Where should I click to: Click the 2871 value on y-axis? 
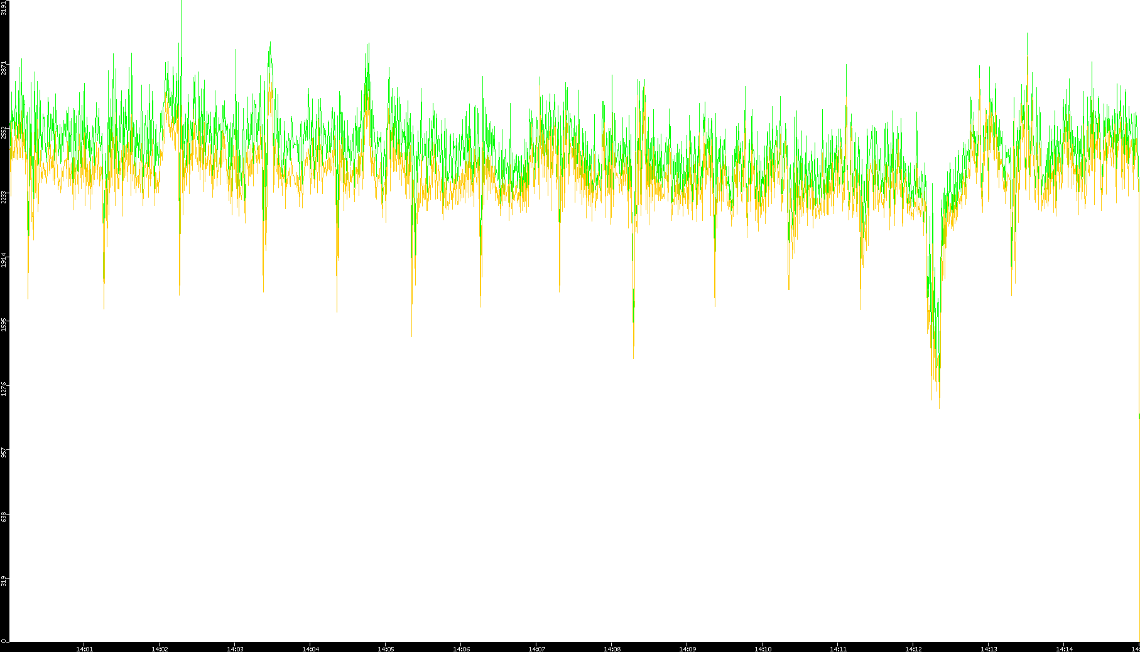[x=4, y=68]
